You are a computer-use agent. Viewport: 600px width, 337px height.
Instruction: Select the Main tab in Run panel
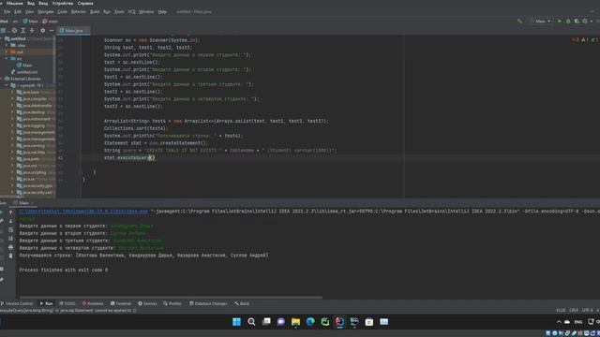click(22, 203)
